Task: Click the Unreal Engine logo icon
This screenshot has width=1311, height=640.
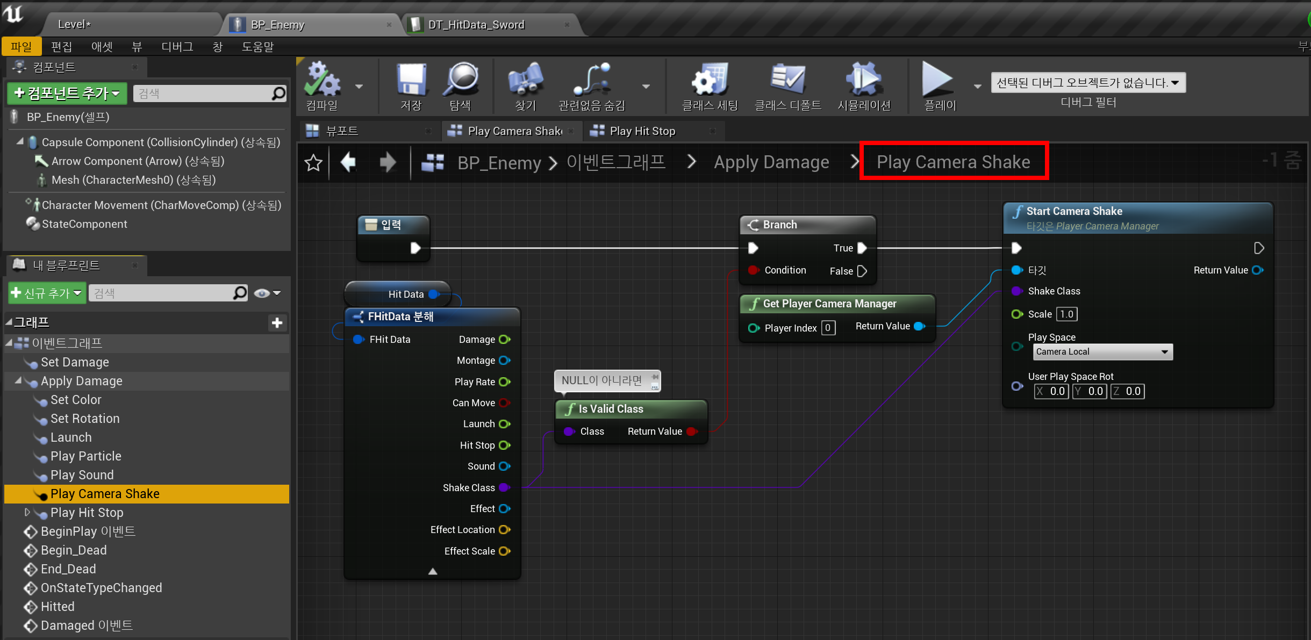Action: tap(13, 14)
